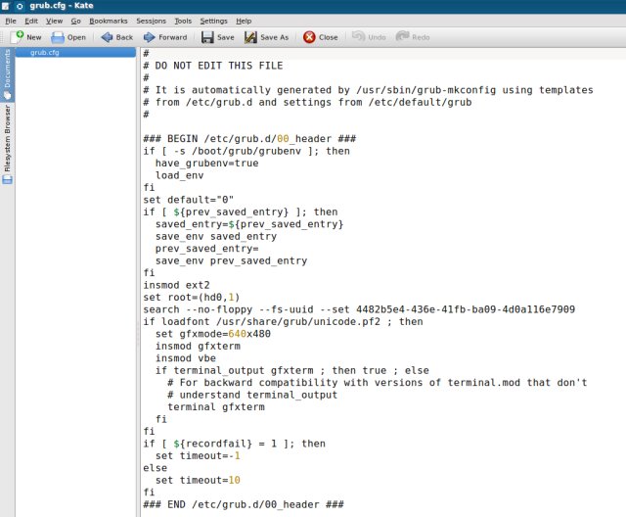Click the greyed Redo icon
This screenshot has width=626, height=517.
pyautogui.click(x=402, y=37)
